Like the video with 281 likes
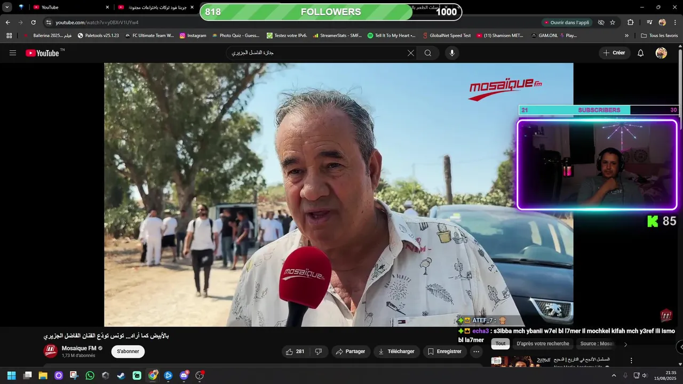The image size is (683, 384). point(295,351)
